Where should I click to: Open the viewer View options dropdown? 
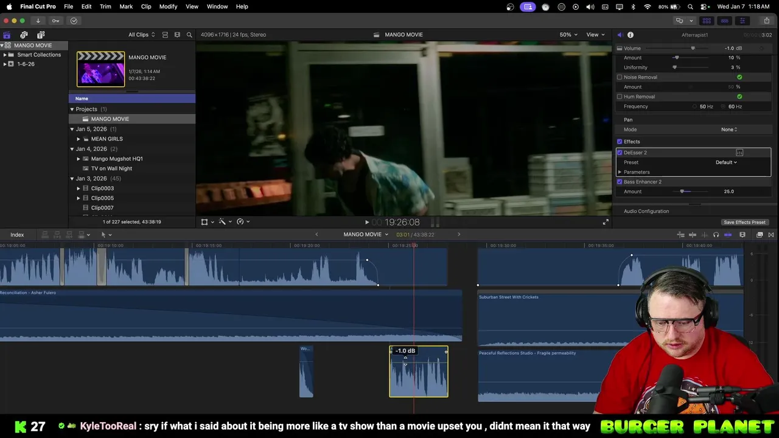point(596,35)
